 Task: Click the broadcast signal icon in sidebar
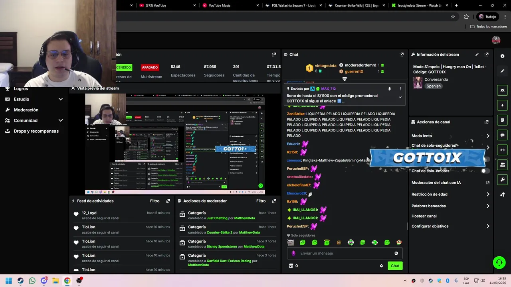pyautogui.click(x=502, y=150)
